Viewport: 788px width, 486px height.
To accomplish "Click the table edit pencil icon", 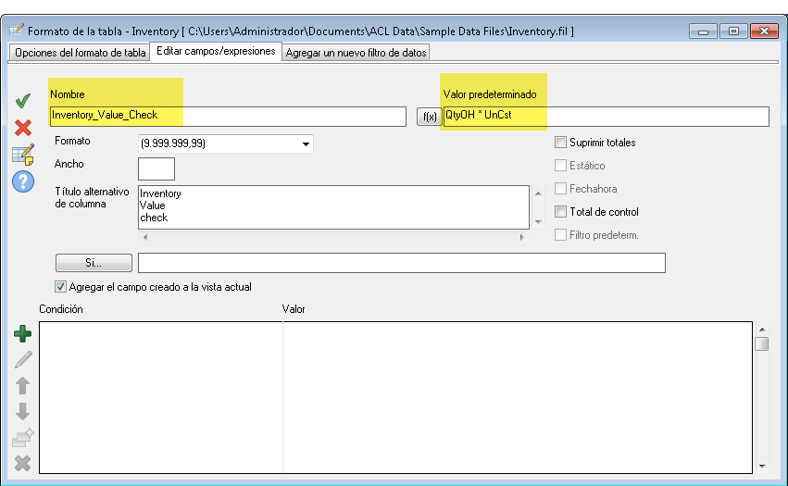I will coord(23,155).
